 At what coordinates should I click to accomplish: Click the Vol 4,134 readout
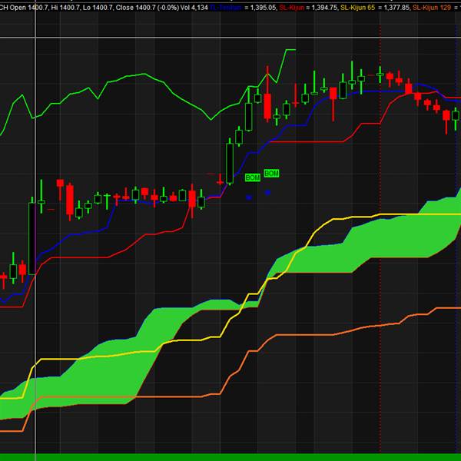coord(194,8)
